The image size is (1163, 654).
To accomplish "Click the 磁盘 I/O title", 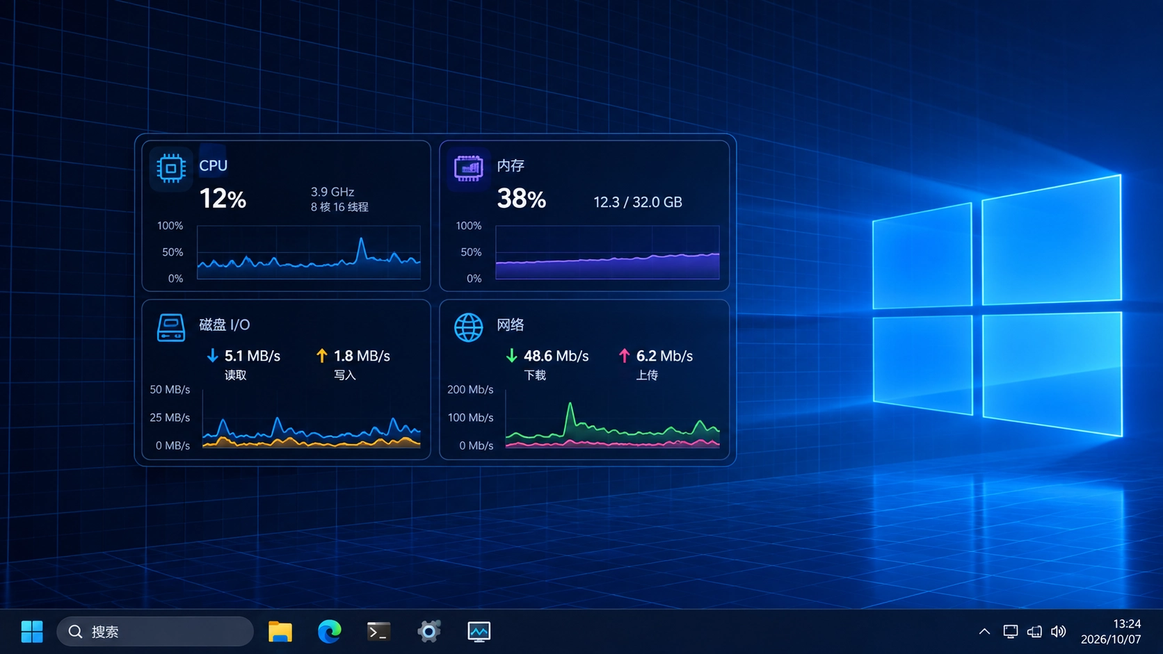I will pos(225,325).
